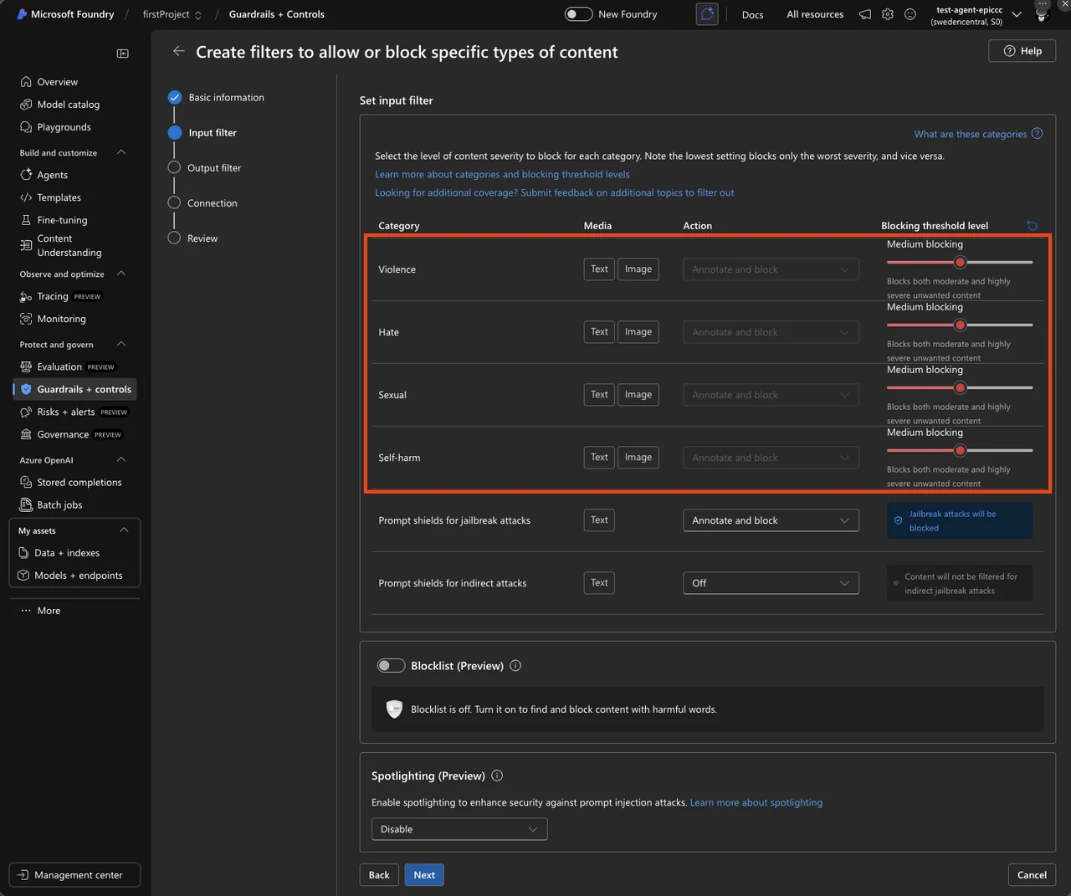
Task: Open the Microsoft Foundry home logo
Action: coord(23,14)
